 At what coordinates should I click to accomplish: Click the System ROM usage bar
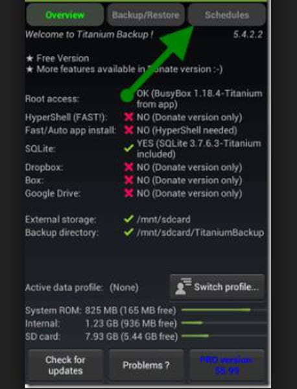pos(224,310)
